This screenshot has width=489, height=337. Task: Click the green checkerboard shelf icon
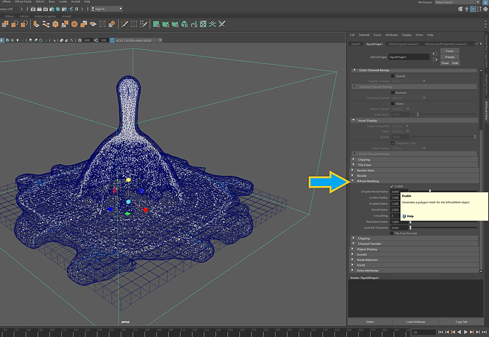203,24
